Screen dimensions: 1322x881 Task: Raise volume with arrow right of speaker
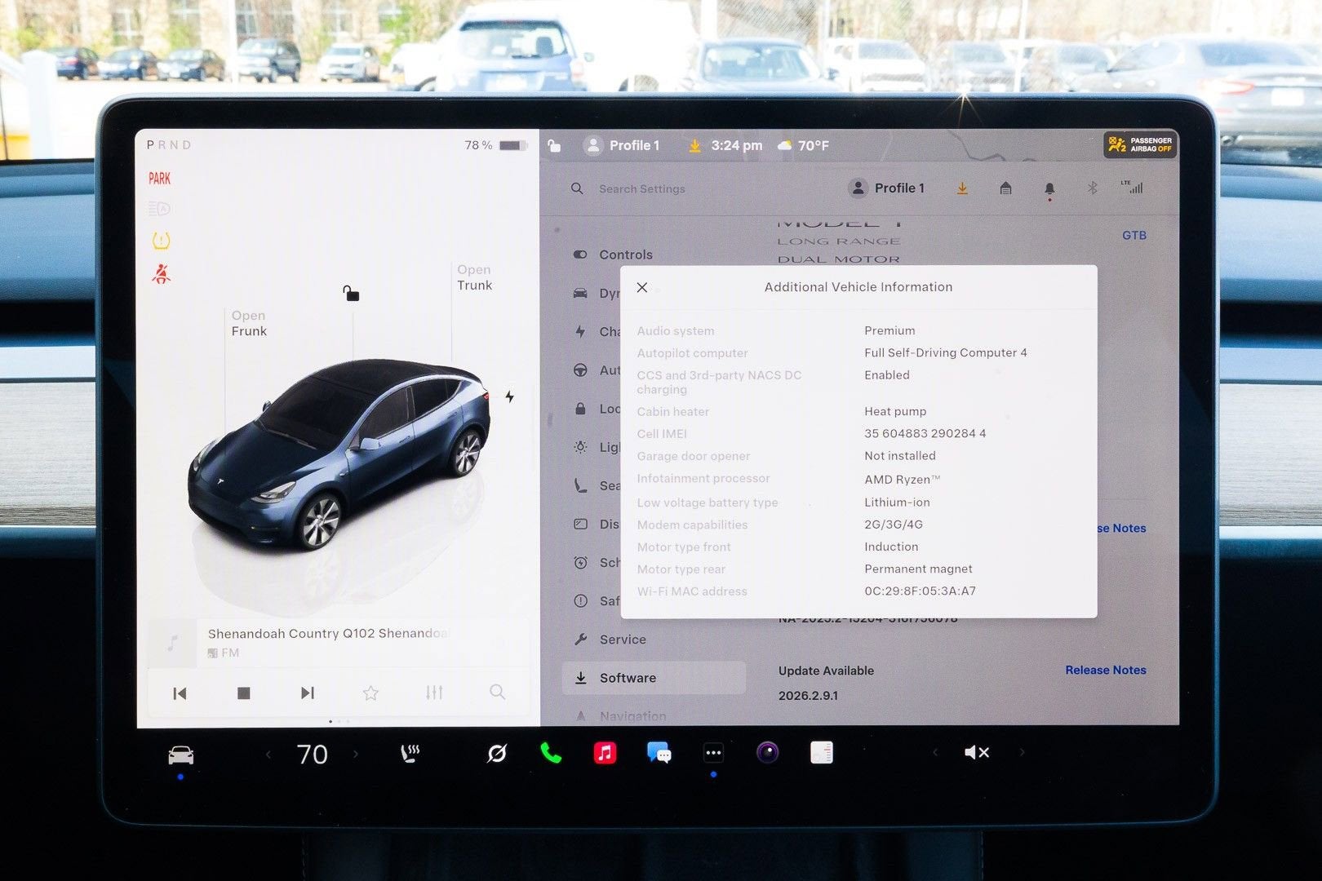coord(1022,752)
